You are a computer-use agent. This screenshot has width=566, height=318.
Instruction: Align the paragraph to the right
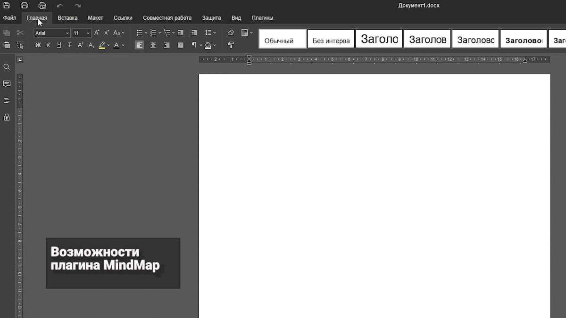click(x=166, y=45)
